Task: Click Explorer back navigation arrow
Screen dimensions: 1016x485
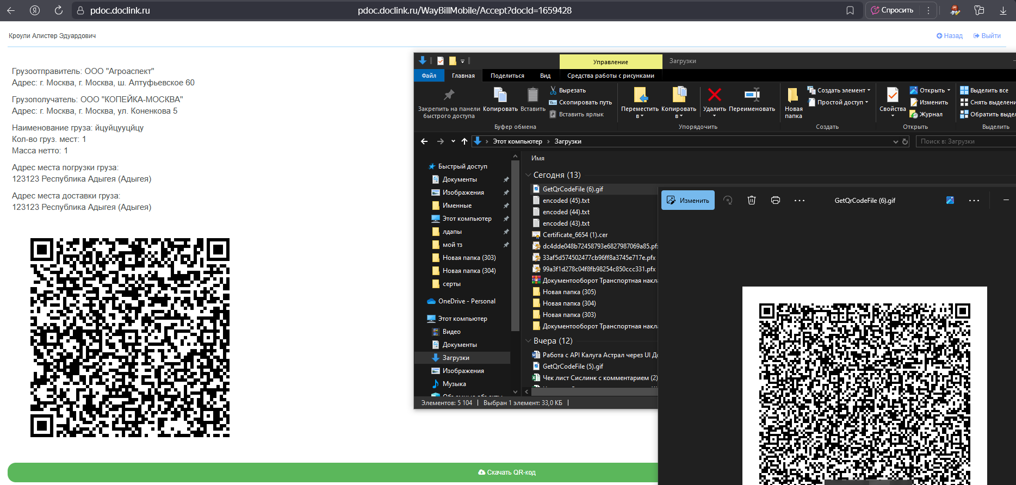Action: [x=424, y=141]
